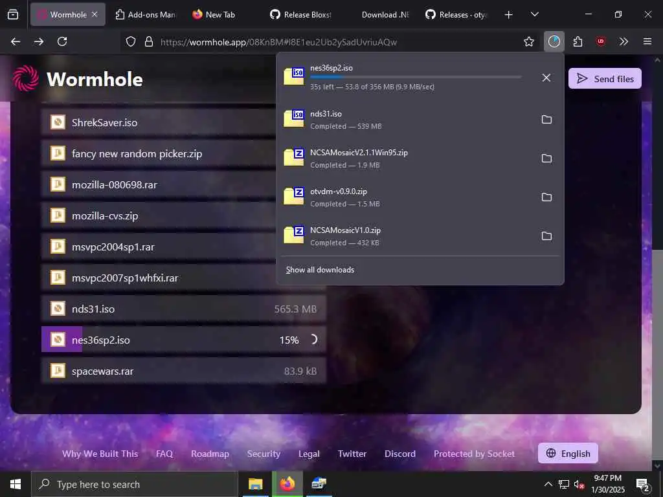Close the downloads panel via toolbar icon

(554, 41)
